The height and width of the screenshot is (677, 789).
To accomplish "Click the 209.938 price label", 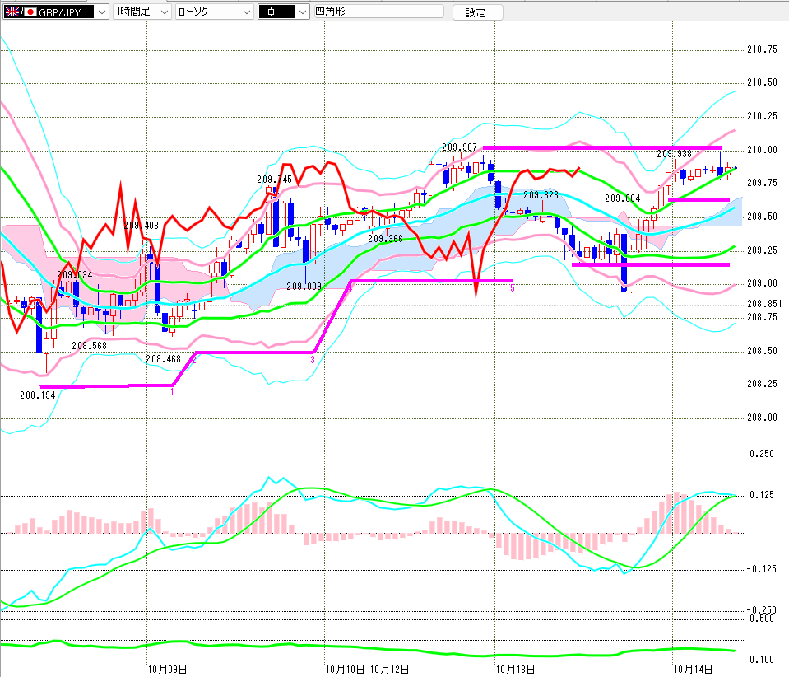I will [x=675, y=154].
